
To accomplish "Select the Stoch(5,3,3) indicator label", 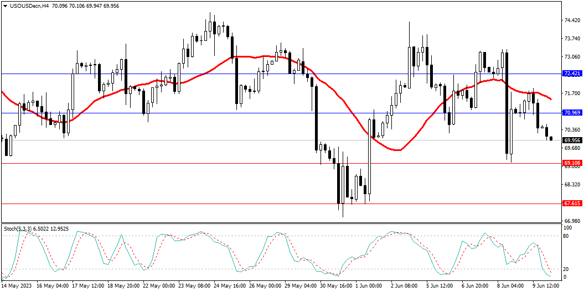I will click(18, 229).
